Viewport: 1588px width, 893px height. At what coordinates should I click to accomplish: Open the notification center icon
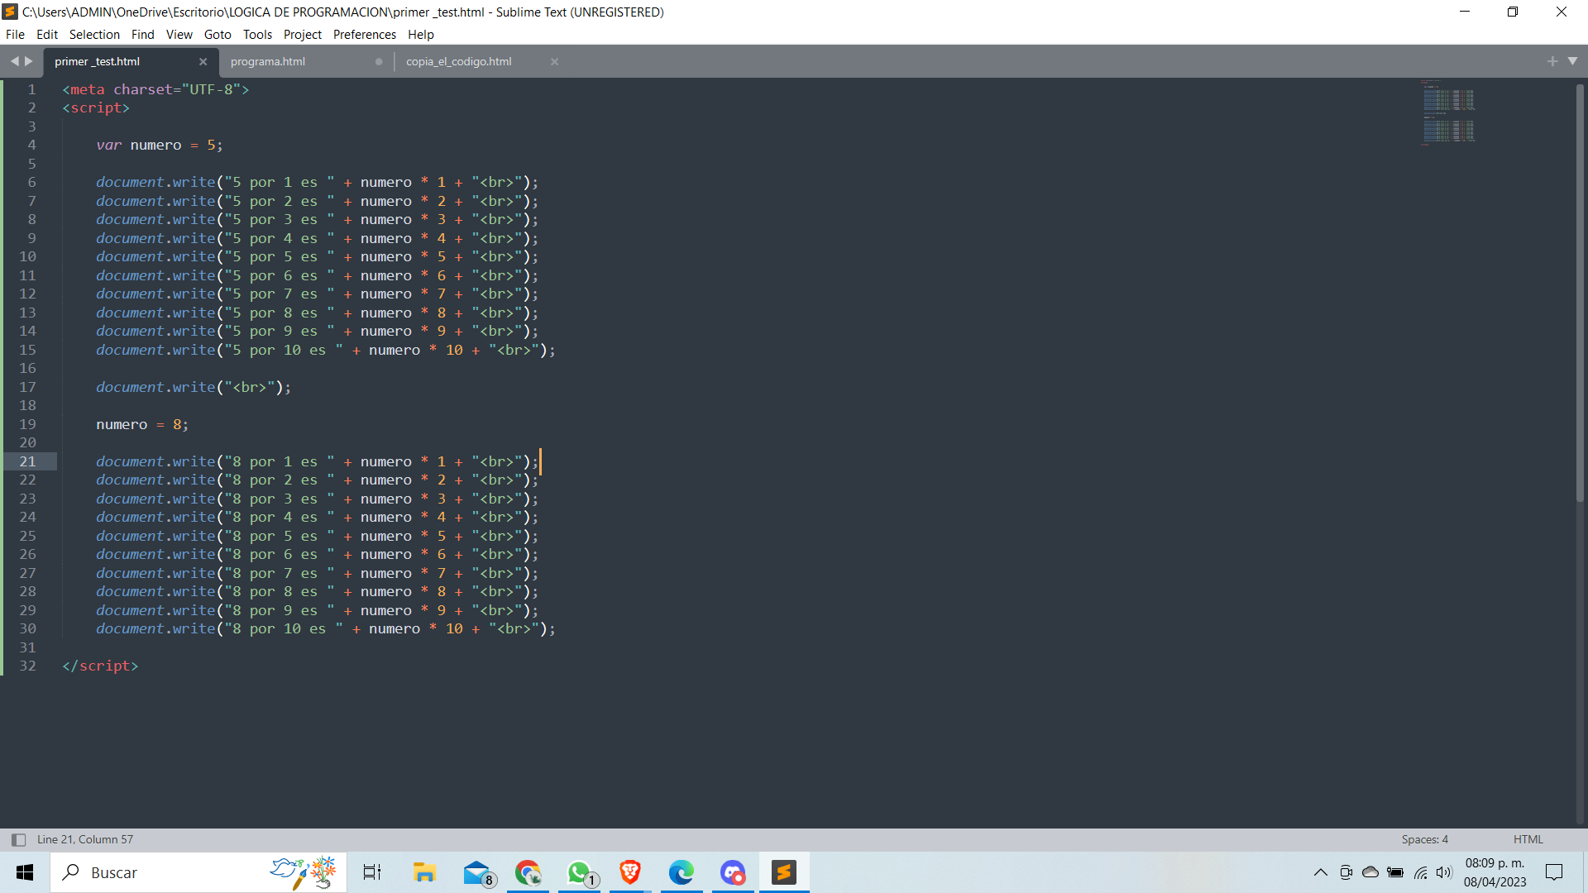[x=1554, y=873]
